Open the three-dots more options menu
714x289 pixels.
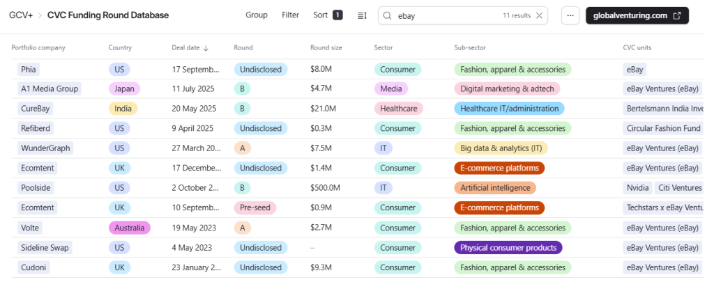570,15
